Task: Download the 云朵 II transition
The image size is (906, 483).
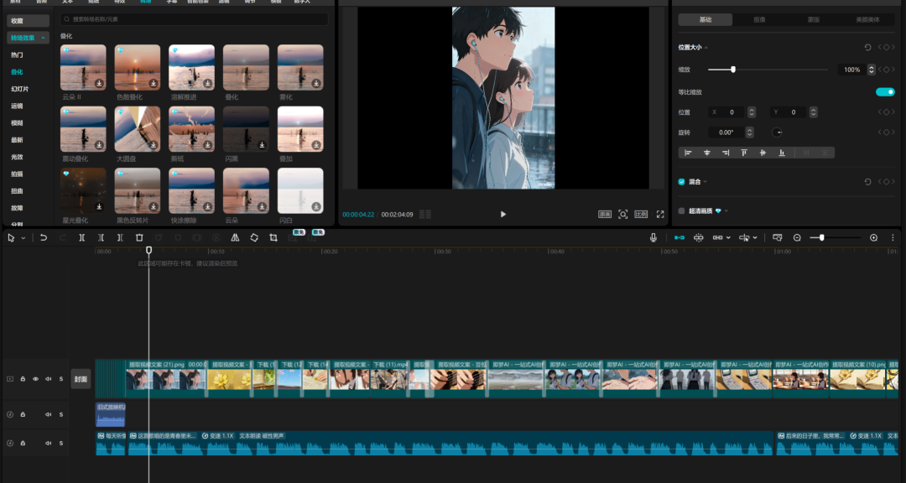Action: tap(99, 83)
